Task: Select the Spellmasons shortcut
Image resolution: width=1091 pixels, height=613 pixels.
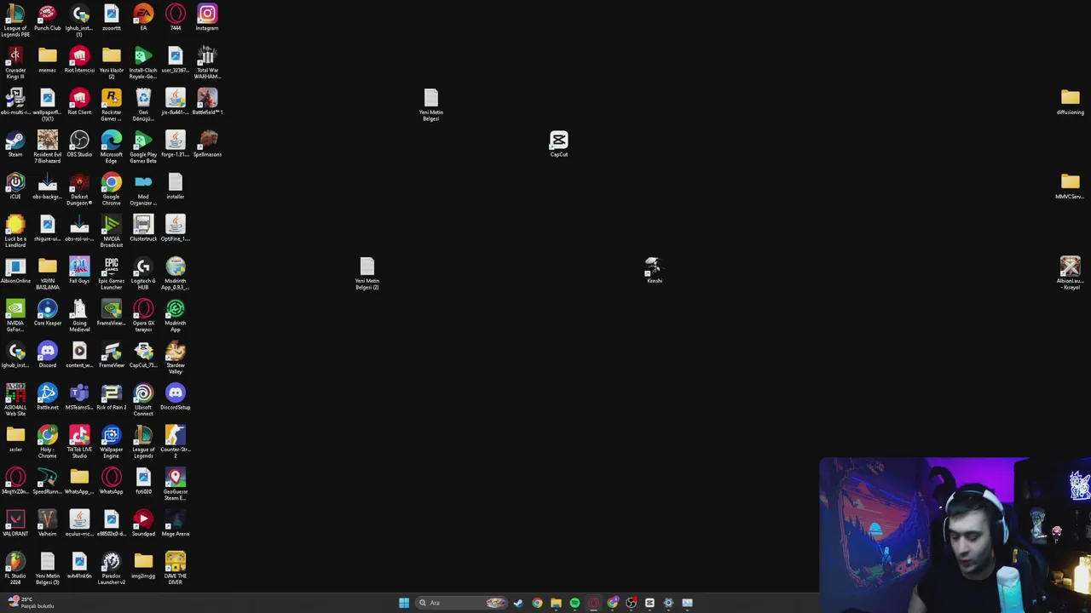Action: tap(207, 144)
